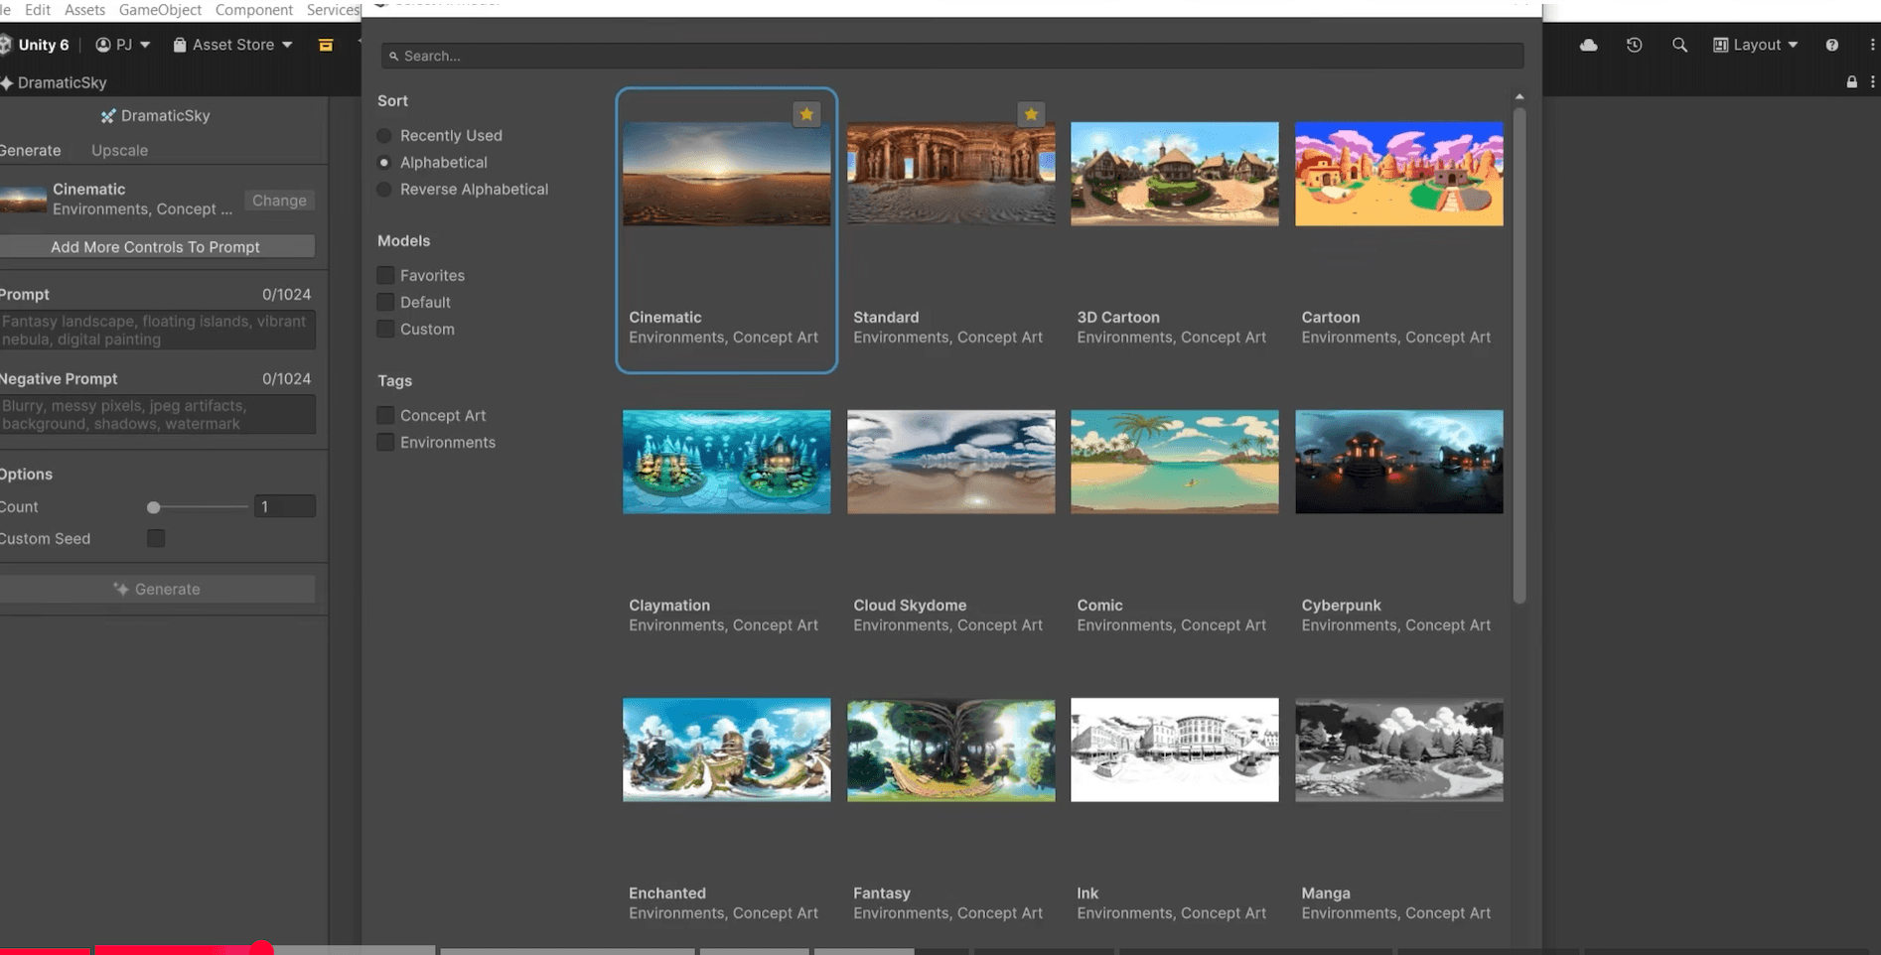Open the toolbar kebab menu at the far right
The height and width of the screenshot is (955, 1881).
pyautogui.click(x=1872, y=45)
